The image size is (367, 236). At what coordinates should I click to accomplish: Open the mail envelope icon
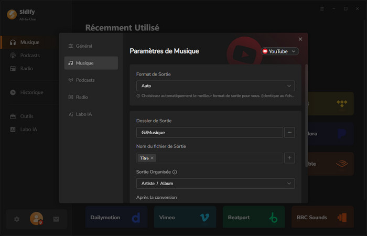[56, 219]
